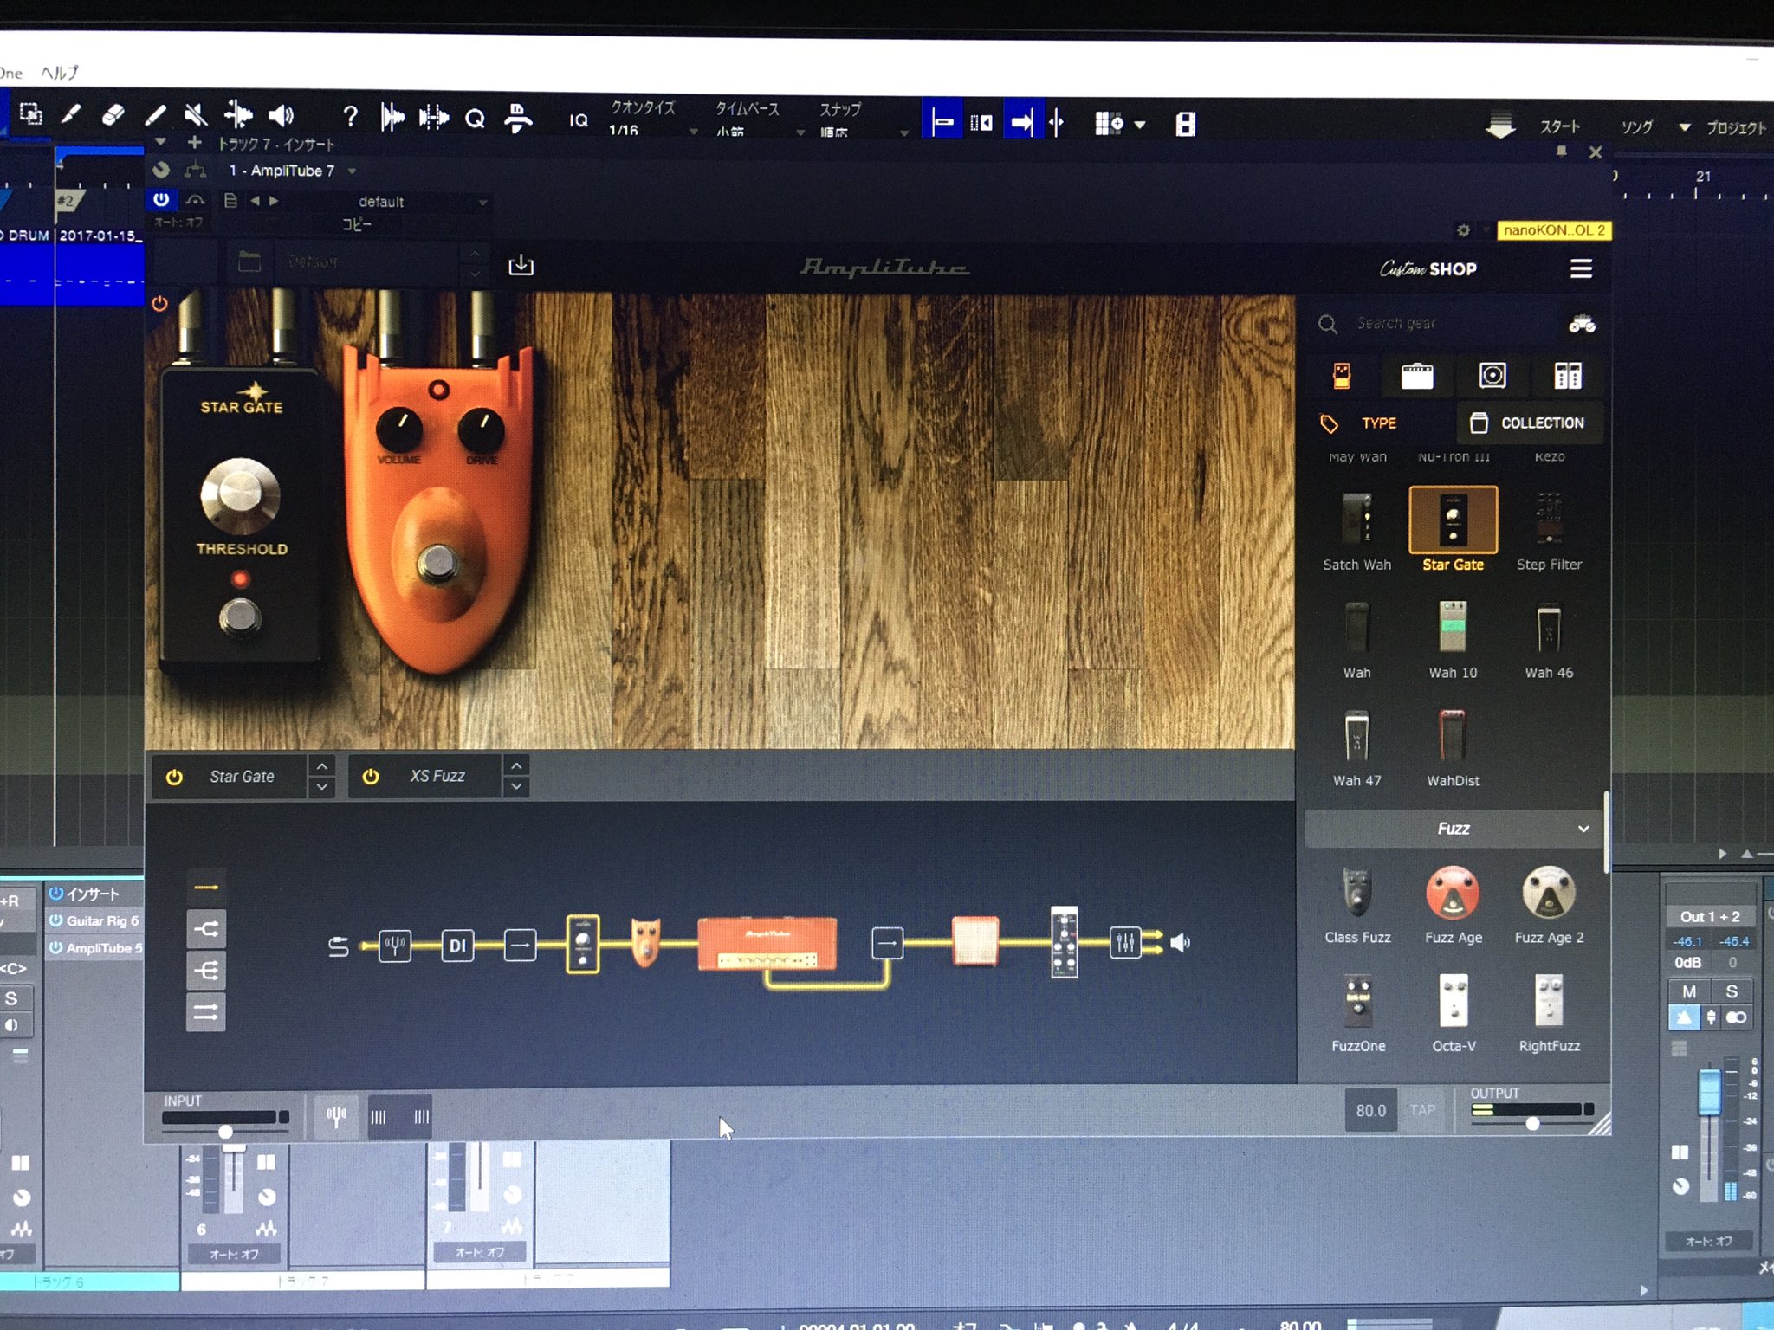This screenshot has width=1774, height=1330.
Task: Select the amplifier category icon
Action: point(1418,376)
